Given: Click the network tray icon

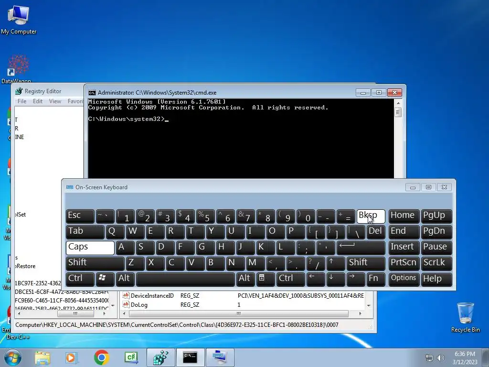Looking at the screenshot, I should click(x=429, y=358).
